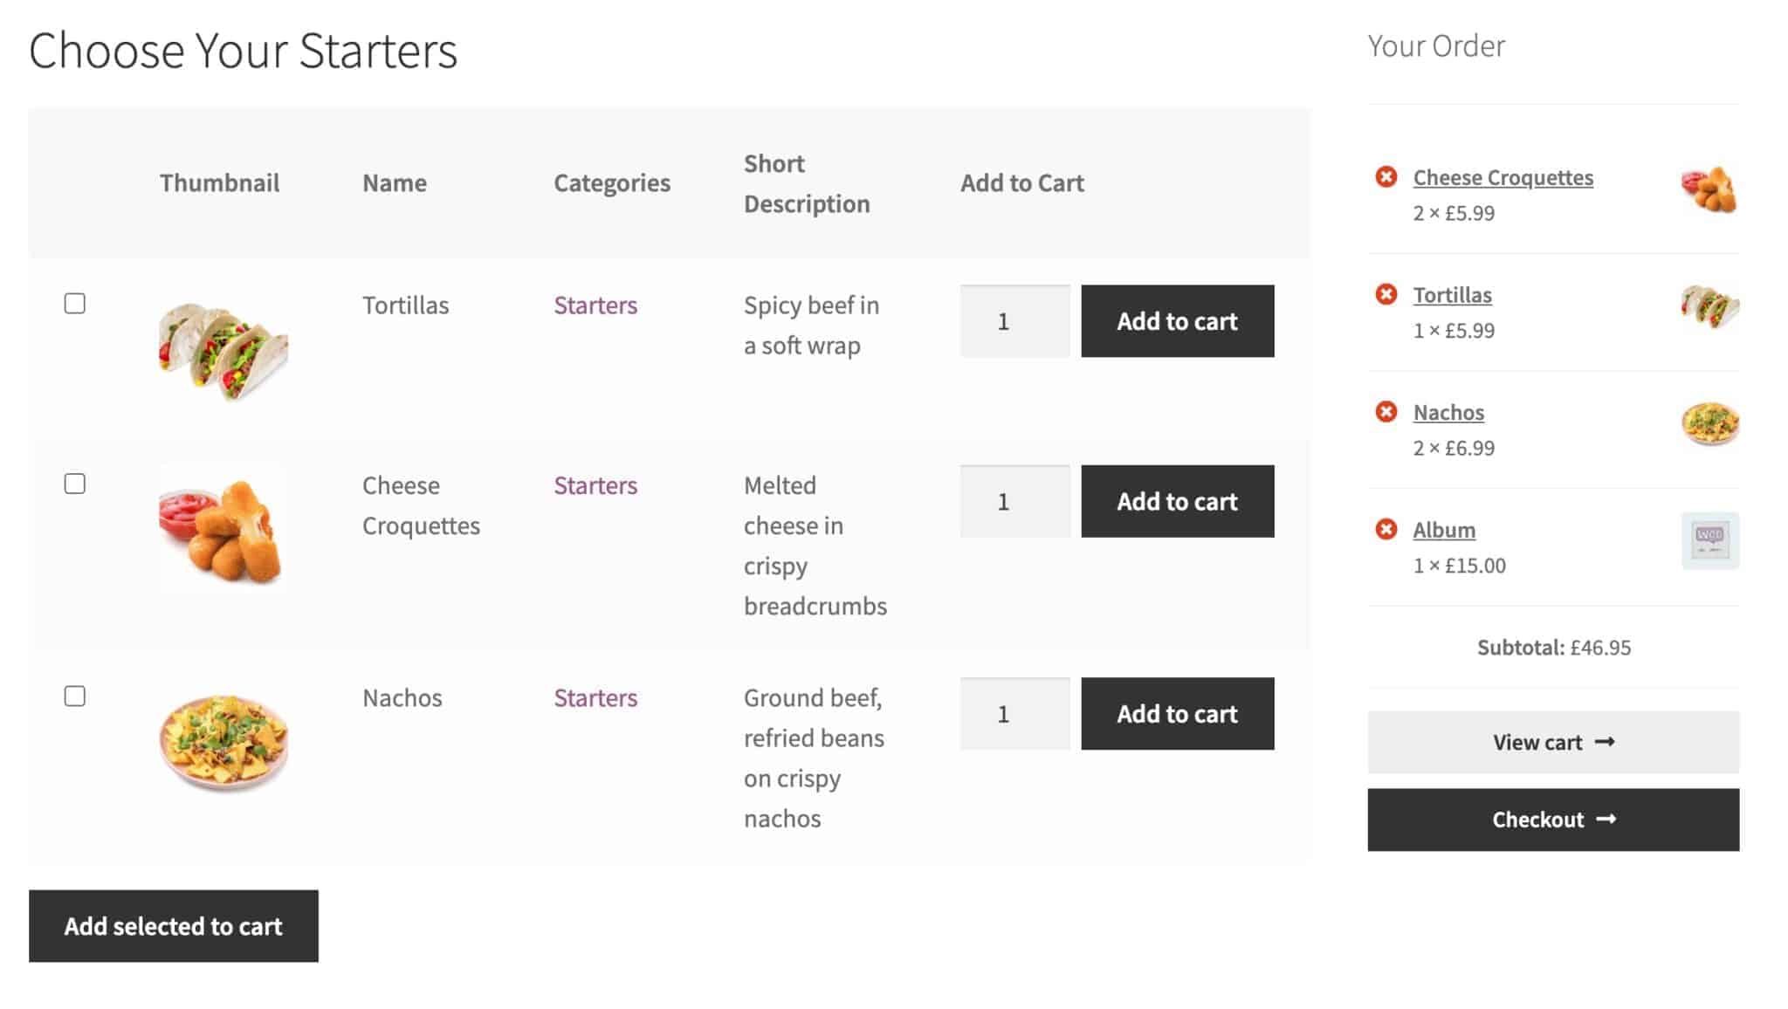Click the Nachos name cell in table
The image size is (1788, 1009).
pyautogui.click(x=402, y=698)
